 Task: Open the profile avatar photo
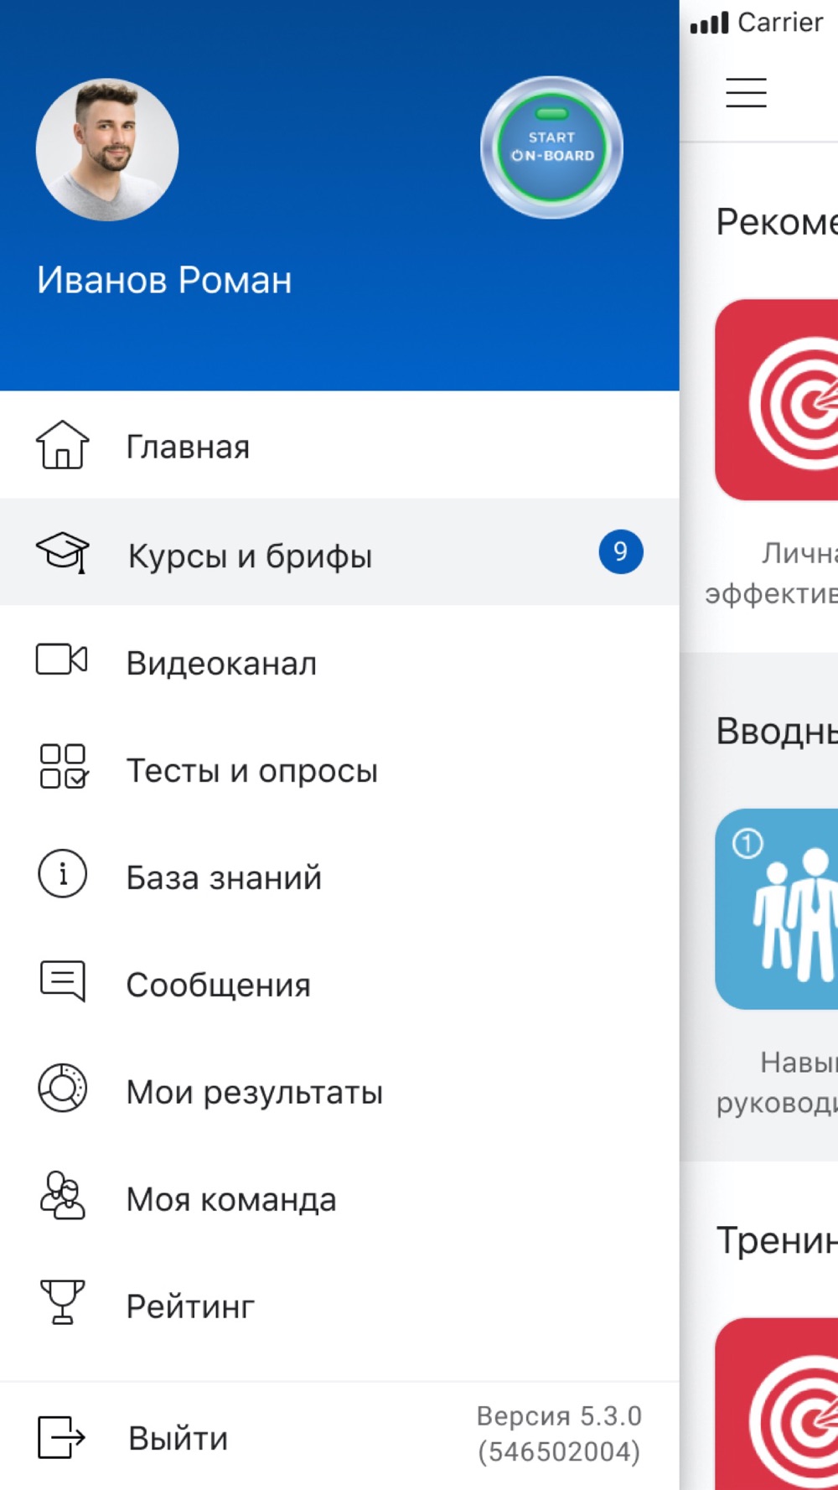pos(107,150)
